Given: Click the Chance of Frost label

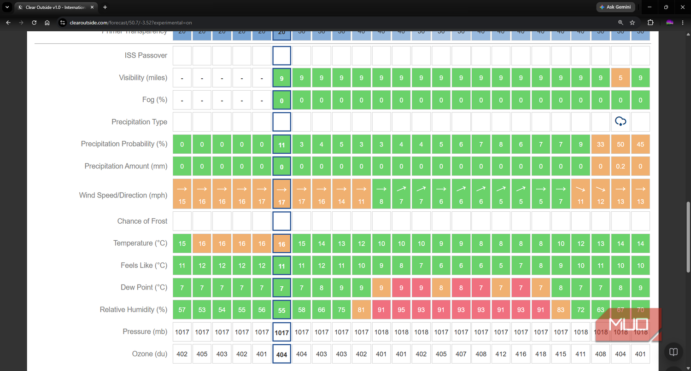Looking at the screenshot, I should [142, 221].
